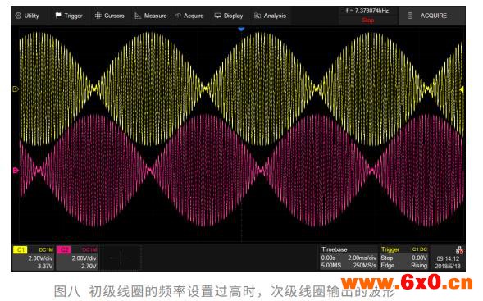Viewport: 483px width, 301px height.
Task: Open the Trigger menu
Action: pyautogui.click(x=69, y=16)
